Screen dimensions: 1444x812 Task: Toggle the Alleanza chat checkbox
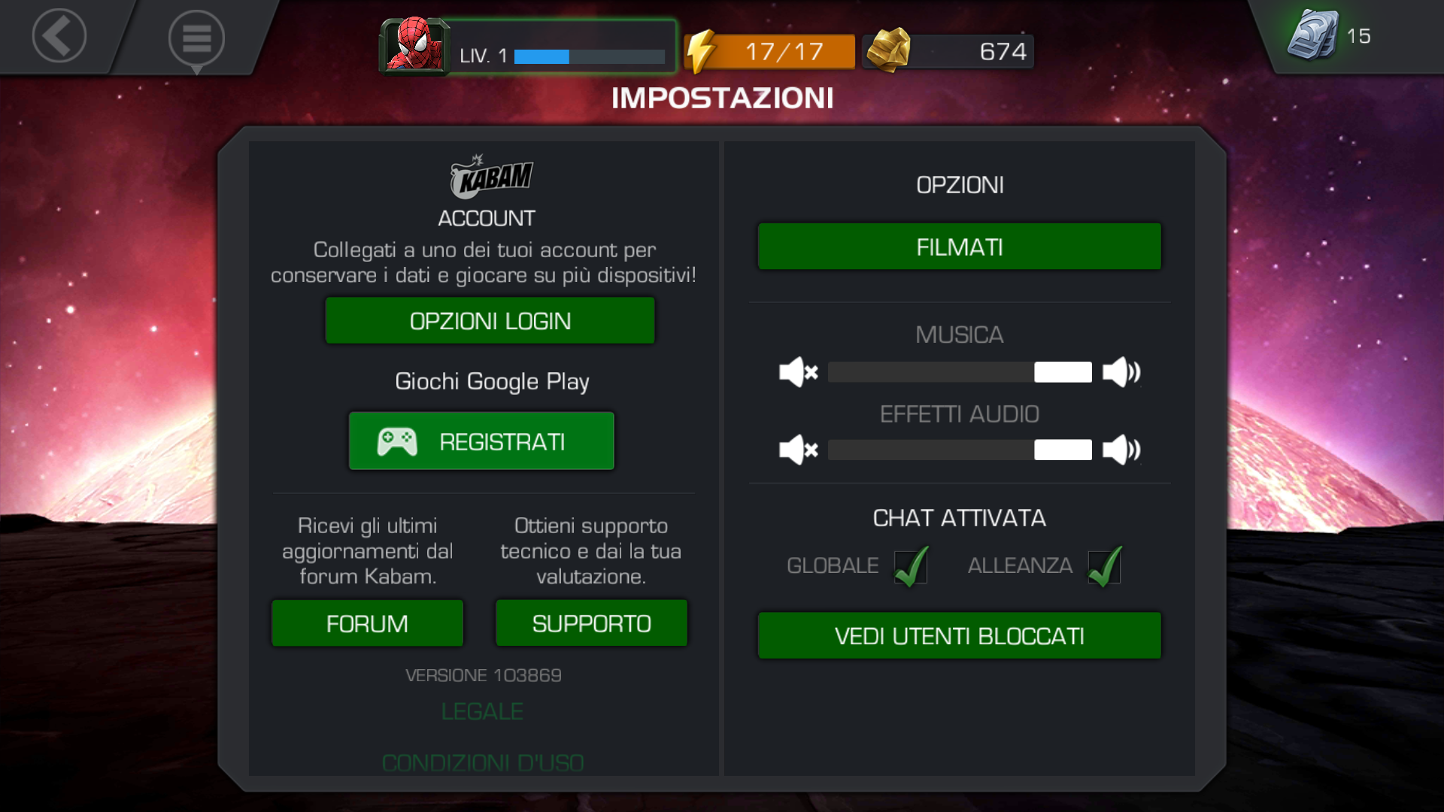click(1105, 566)
